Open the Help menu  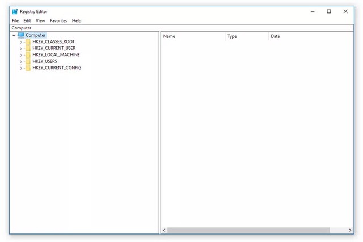point(77,20)
